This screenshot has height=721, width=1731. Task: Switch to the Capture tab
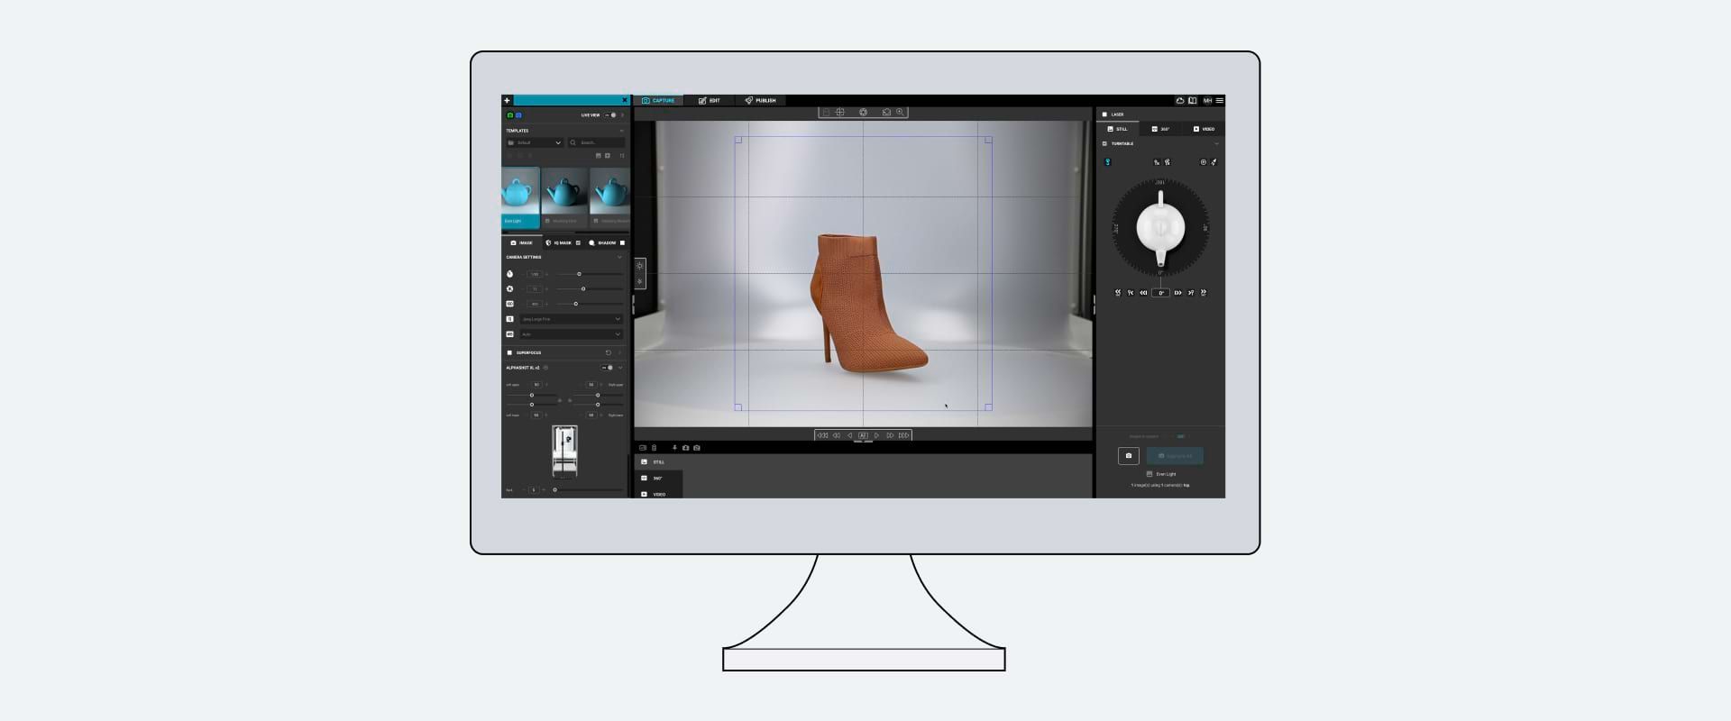pos(658,100)
